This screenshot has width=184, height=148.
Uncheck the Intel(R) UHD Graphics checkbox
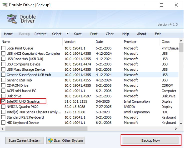(3, 101)
